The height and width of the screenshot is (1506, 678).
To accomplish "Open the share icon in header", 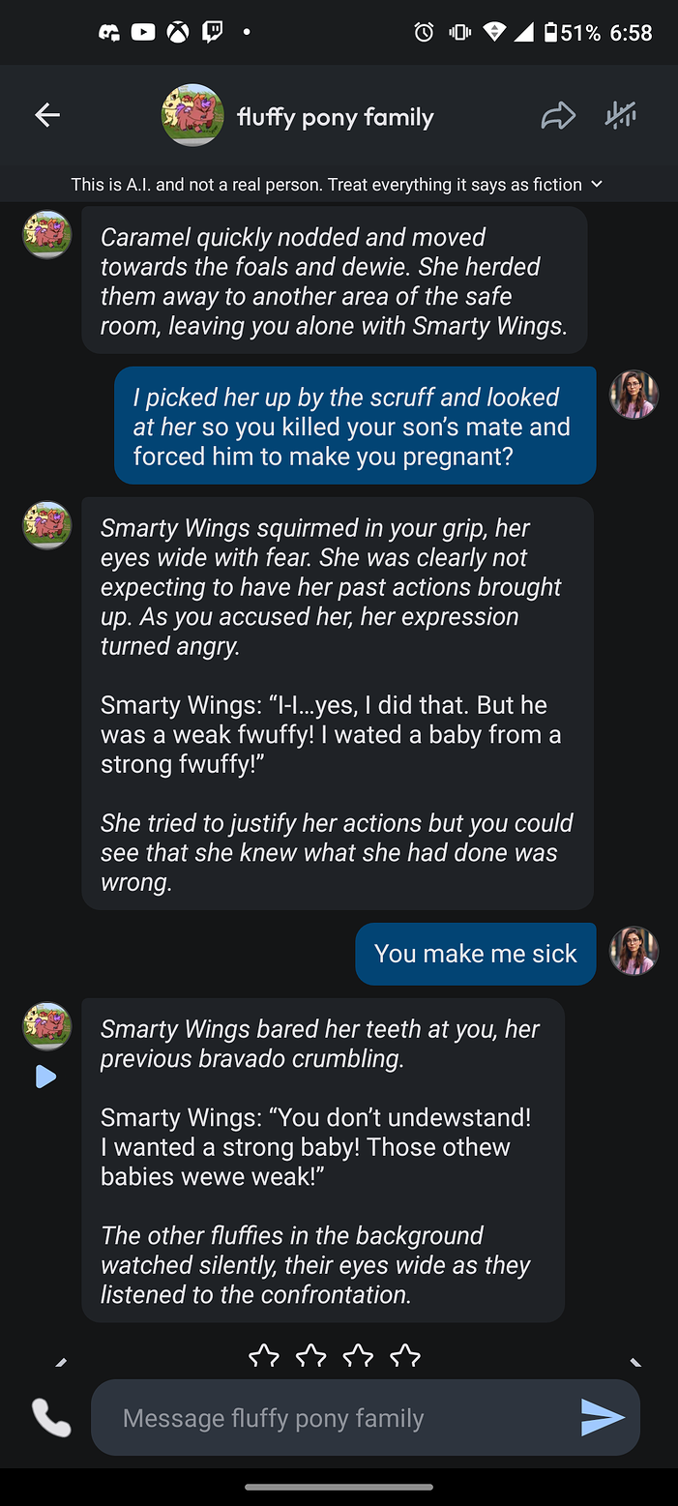I will [558, 117].
